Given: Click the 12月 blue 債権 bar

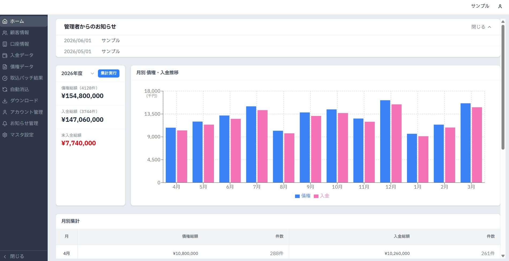Looking at the screenshot, I should click(385, 141).
